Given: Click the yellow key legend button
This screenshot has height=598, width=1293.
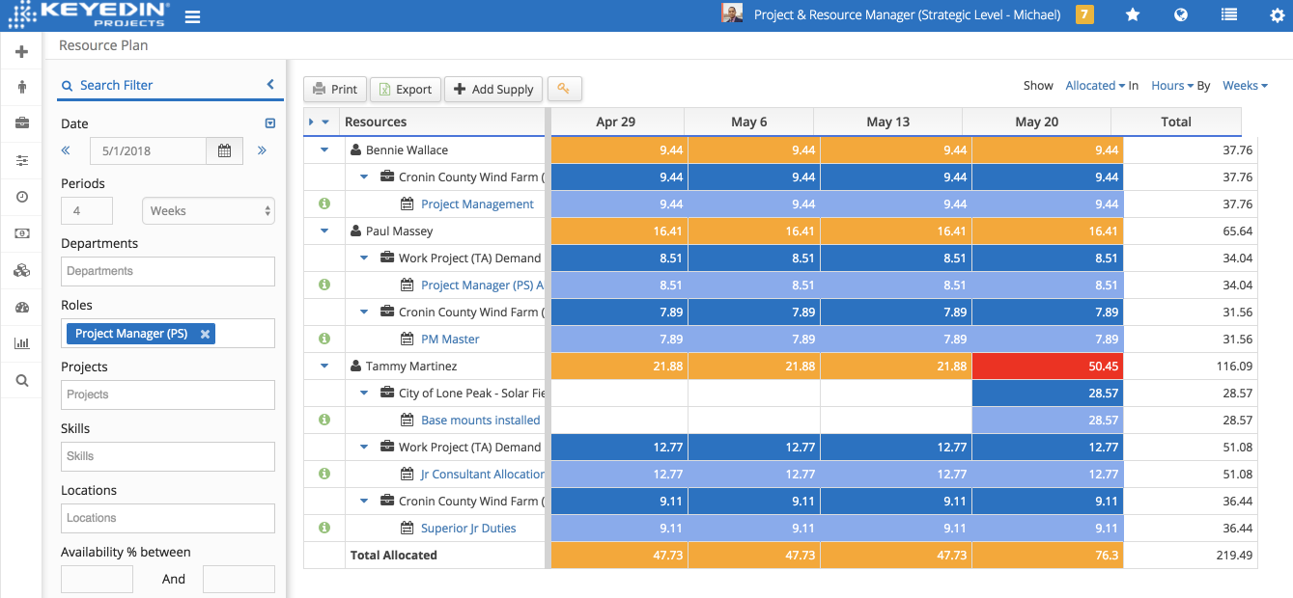Looking at the screenshot, I should (x=564, y=89).
